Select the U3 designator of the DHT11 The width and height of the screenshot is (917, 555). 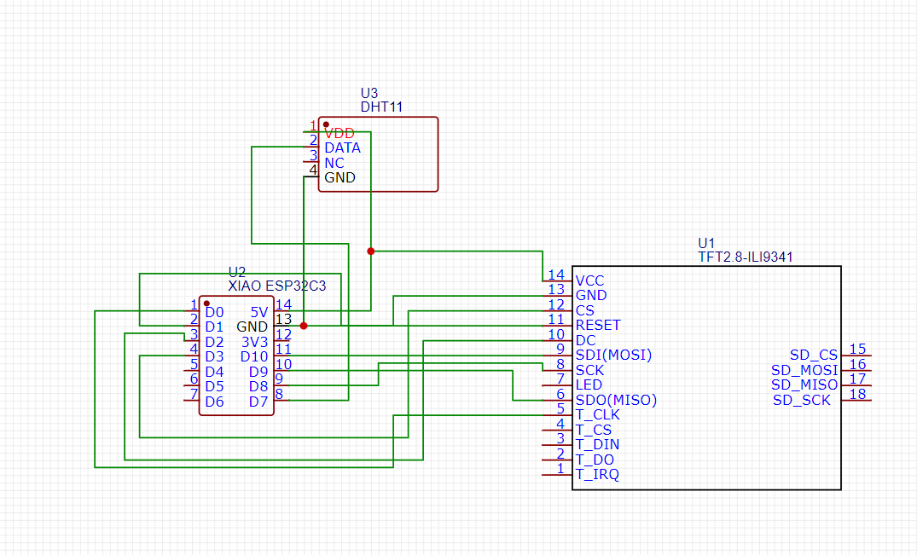(x=369, y=93)
